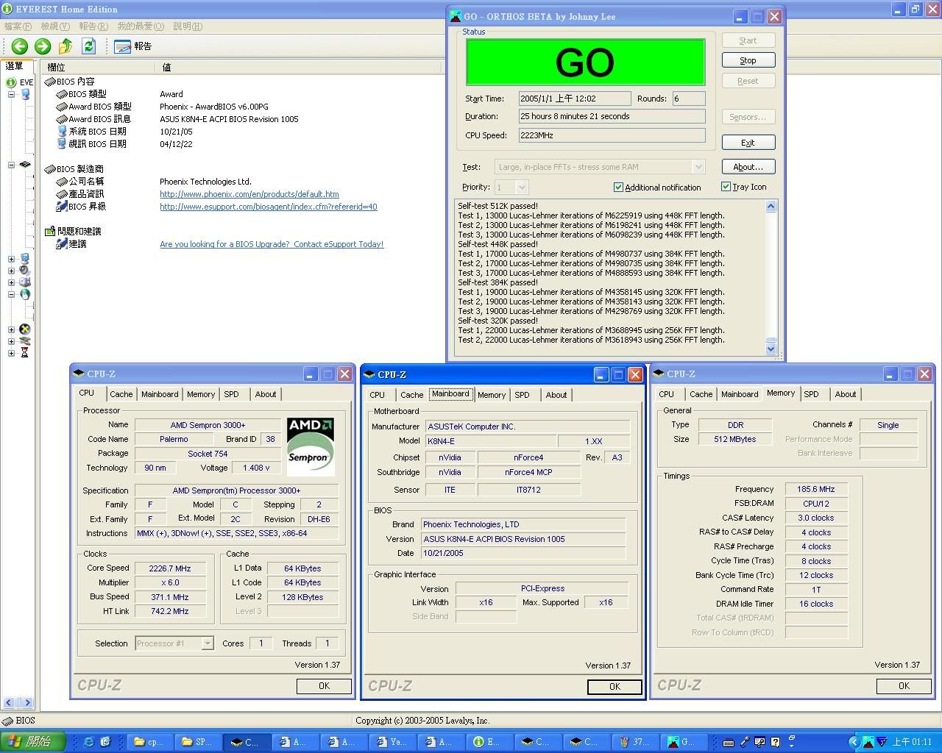
Task: Expand the display node in EVEREST tree
Action: (11, 259)
